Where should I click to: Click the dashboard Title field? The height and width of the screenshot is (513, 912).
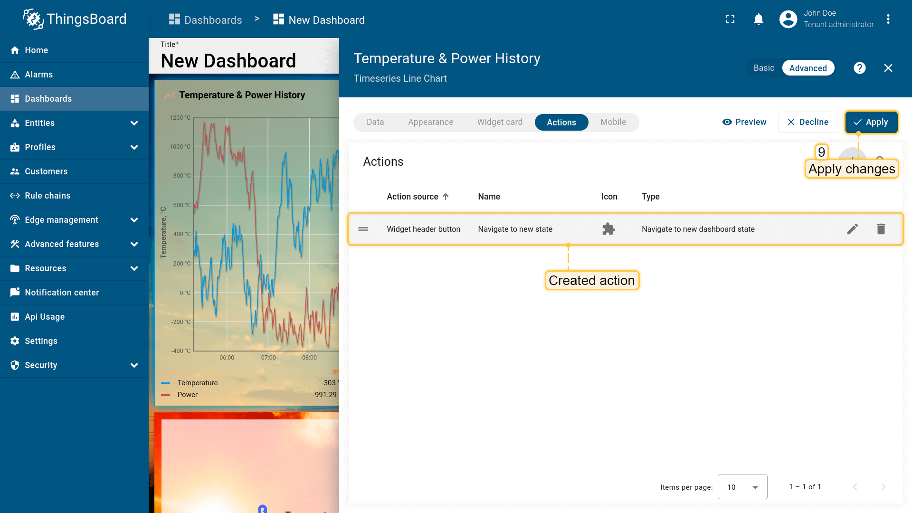[228, 61]
